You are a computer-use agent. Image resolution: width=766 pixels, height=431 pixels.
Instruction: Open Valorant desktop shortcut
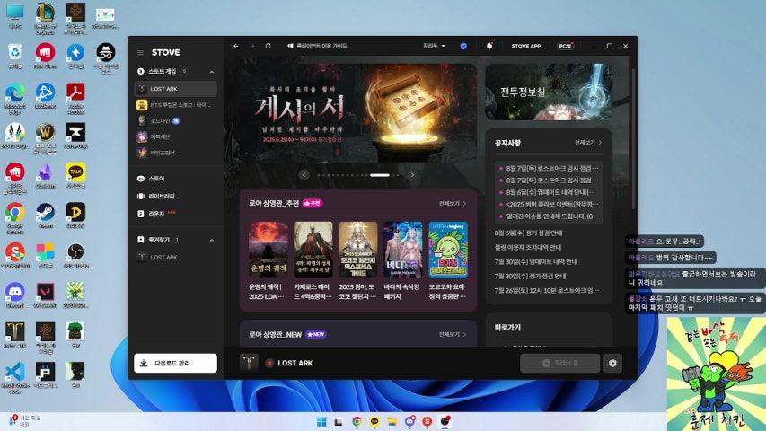(46, 295)
